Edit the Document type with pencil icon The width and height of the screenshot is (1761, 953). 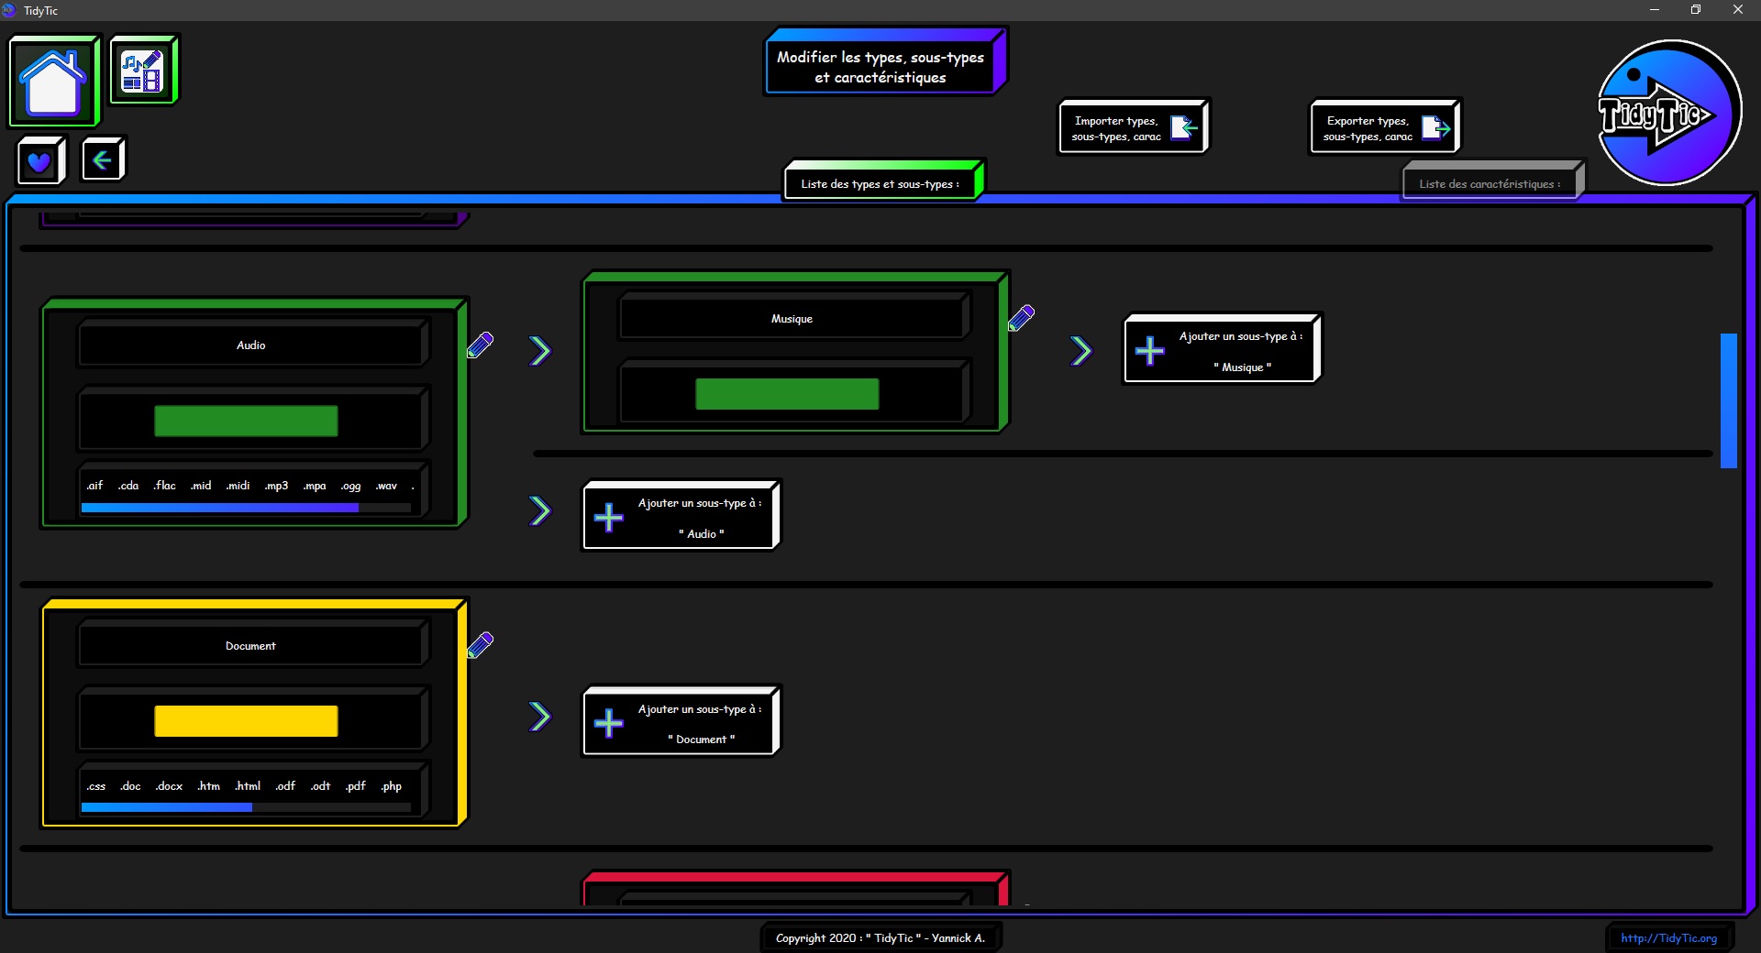coord(480,645)
